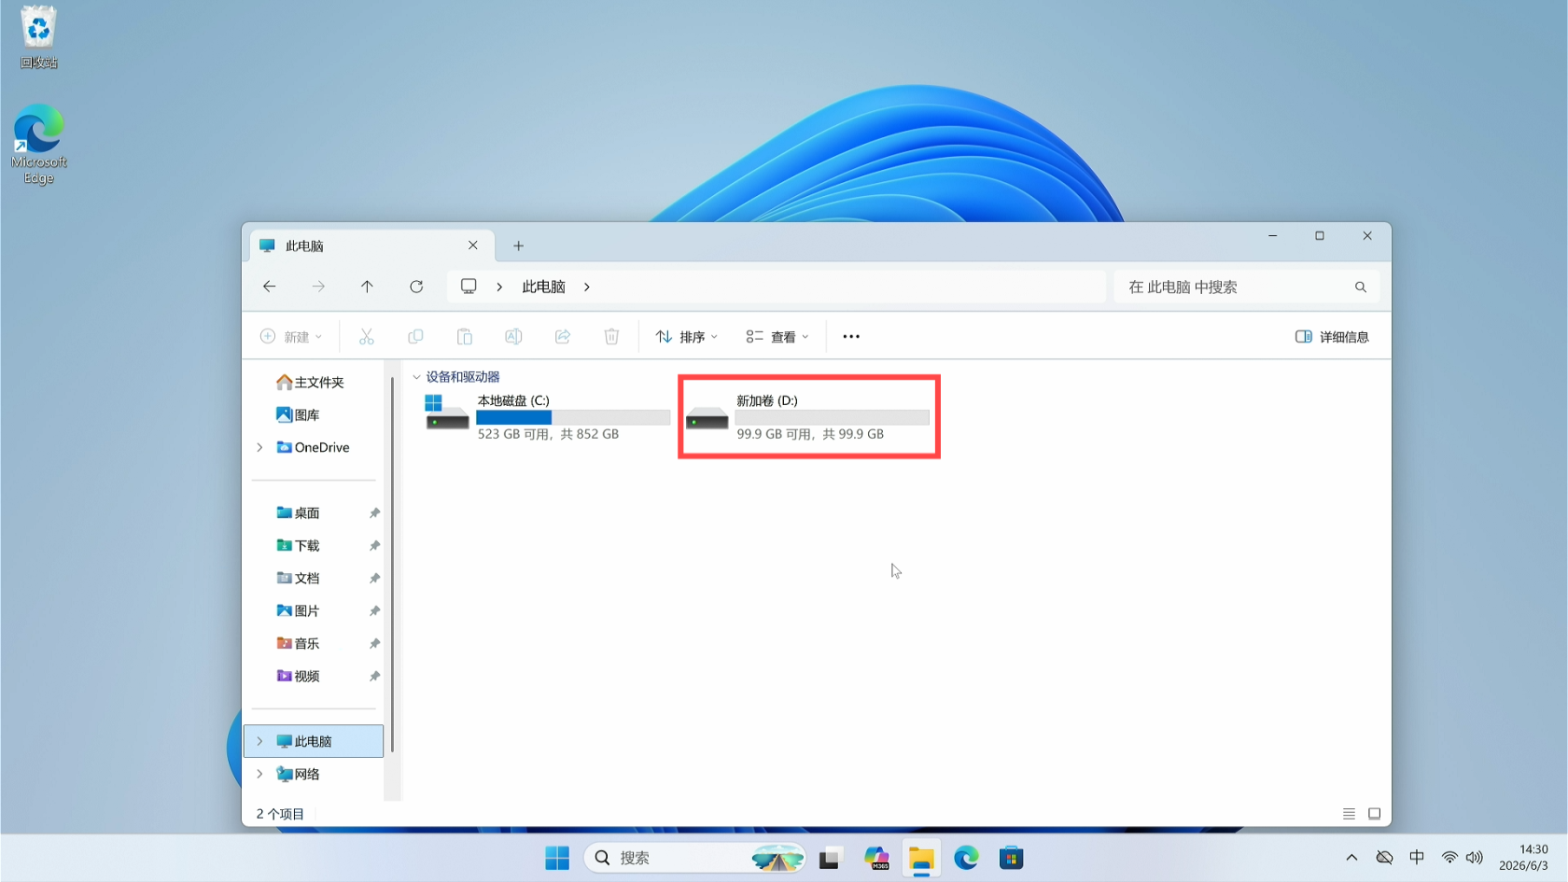This screenshot has height=882, width=1568.
Task: Click the Copy icon in toolbar
Action: point(415,337)
